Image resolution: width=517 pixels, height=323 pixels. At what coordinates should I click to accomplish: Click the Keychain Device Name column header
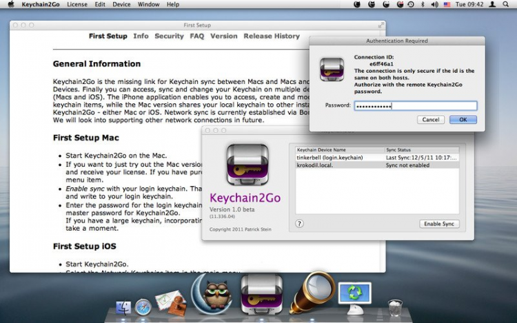pyautogui.click(x=340, y=150)
